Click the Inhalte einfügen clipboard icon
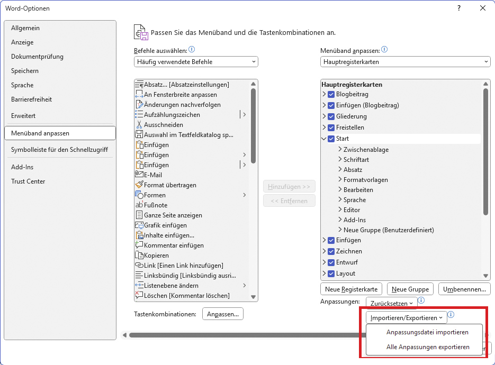This screenshot has width=495, height=365. [x=139, y=235]
